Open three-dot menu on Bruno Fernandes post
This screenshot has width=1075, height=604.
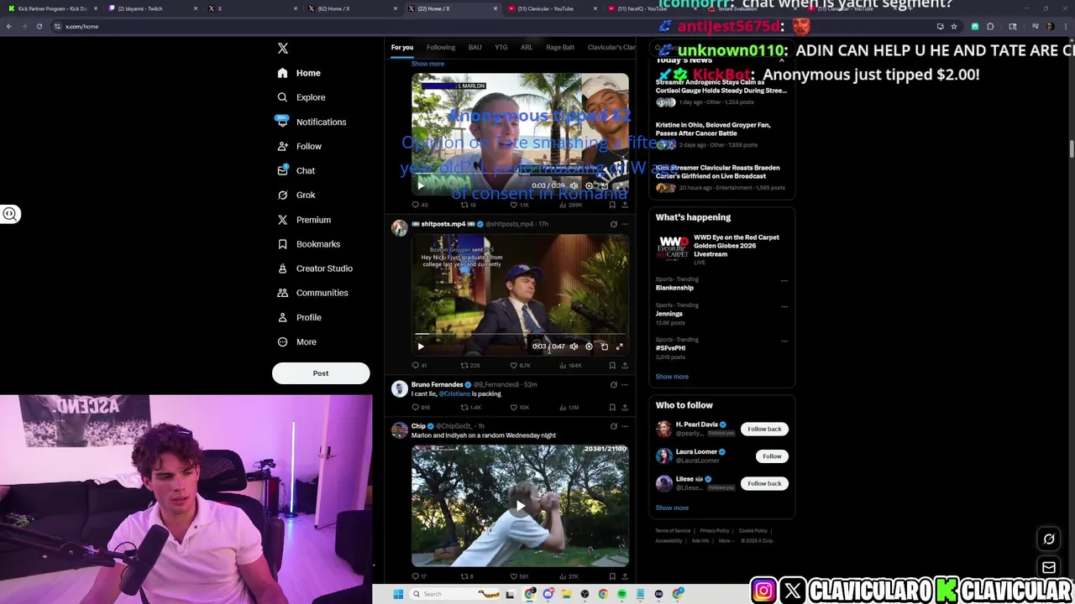(x=625, y=384)
